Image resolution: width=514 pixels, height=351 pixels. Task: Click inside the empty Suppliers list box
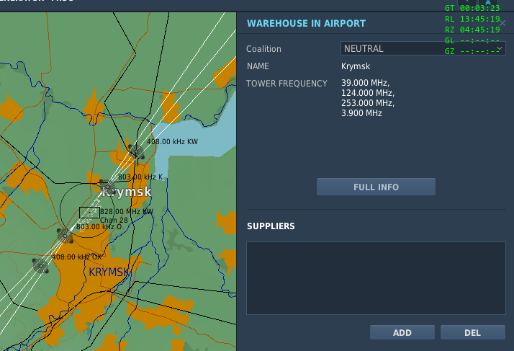(376, 278)
